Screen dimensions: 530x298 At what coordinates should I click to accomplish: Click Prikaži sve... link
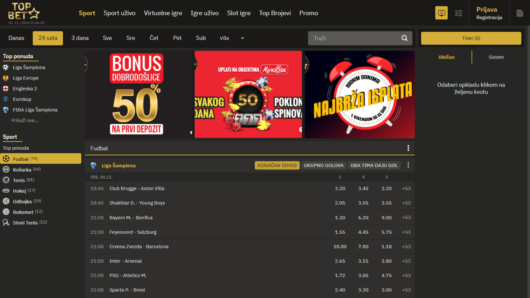point(25,120)
